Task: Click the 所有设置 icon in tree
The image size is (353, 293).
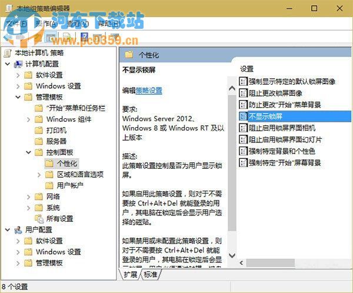Action: coord(39,219)
